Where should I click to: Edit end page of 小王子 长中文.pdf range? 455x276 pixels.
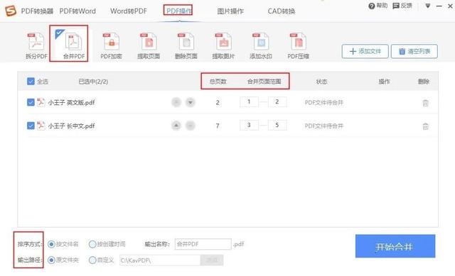pyautogui.click(x=277, y=125)
